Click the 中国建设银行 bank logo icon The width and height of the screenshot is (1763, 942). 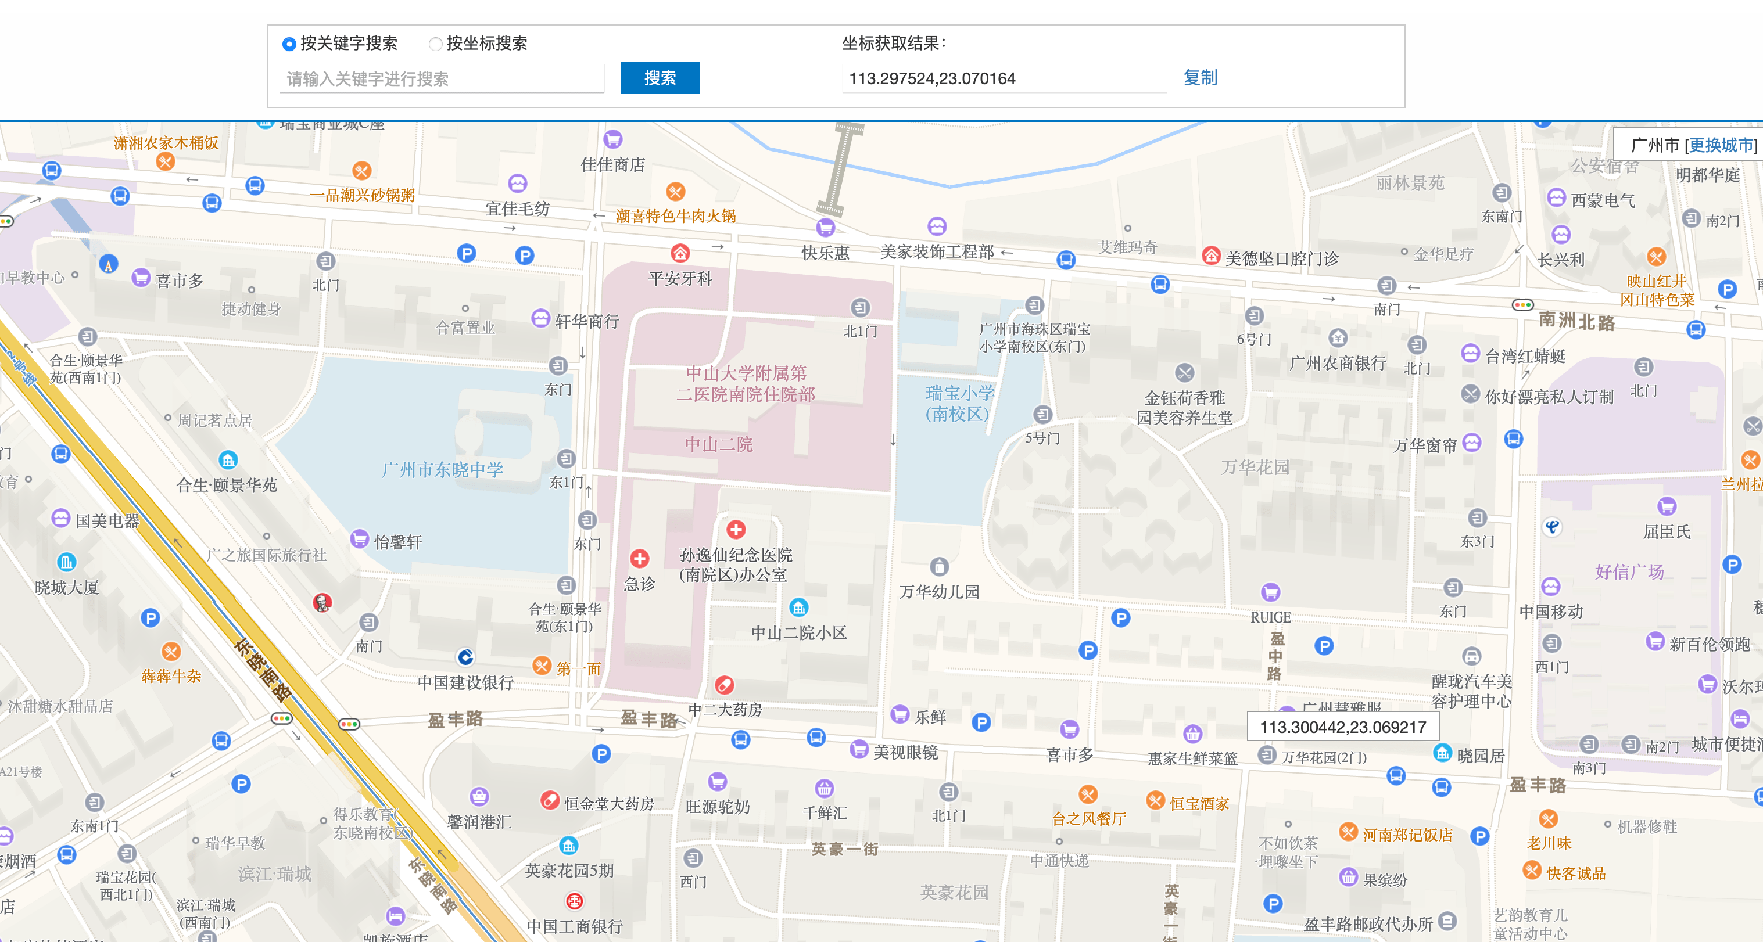465,657
